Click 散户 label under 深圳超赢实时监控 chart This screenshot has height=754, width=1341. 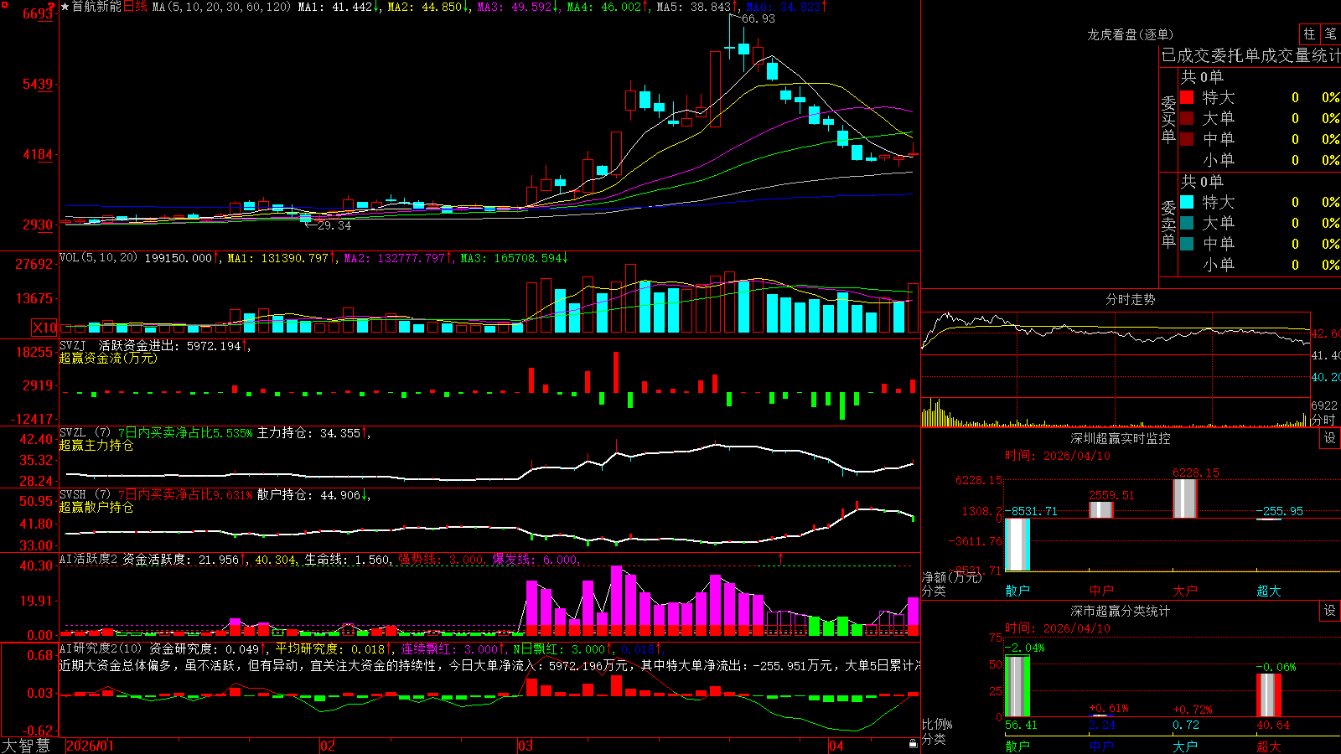1017,591
